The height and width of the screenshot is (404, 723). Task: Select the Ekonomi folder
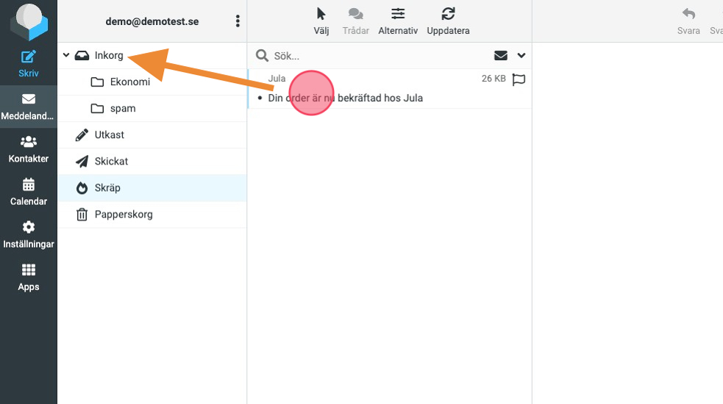tap(129, 82)
